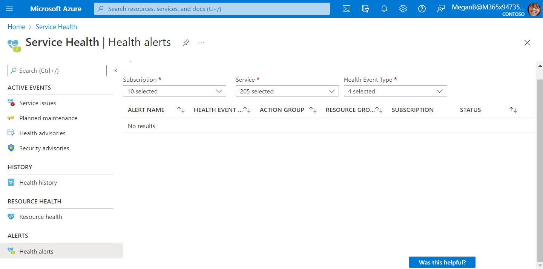The image size is (543, 269).
Task: Click the Health alerts icon in the sidebar
Action: (11, 251)
